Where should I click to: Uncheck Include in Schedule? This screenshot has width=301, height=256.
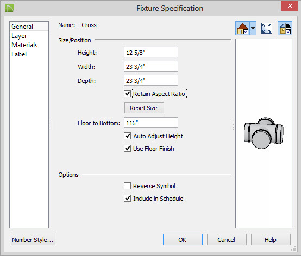coord(127,199)
